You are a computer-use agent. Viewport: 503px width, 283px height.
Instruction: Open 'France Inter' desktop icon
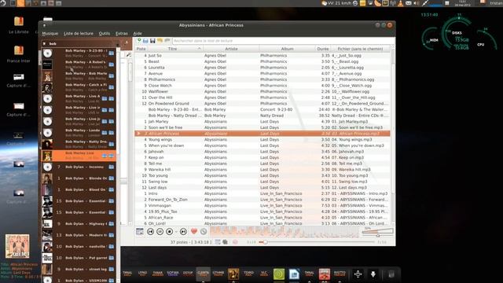19,54
